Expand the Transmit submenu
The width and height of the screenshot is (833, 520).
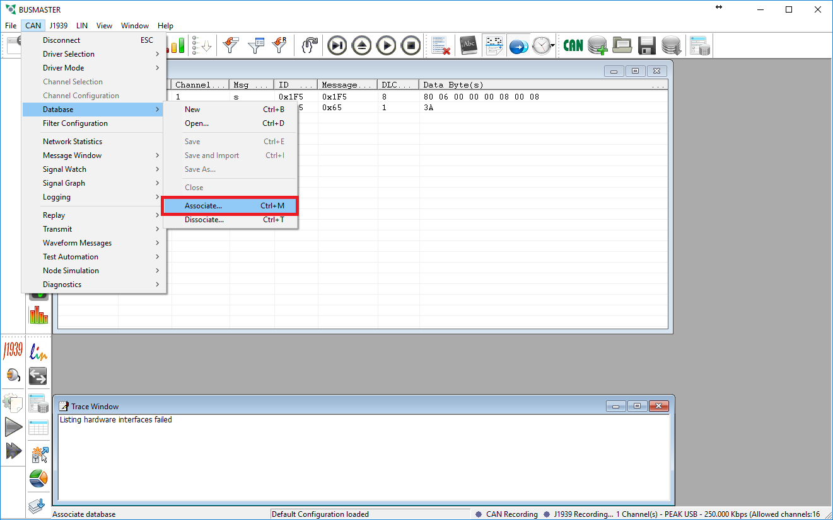[94, 229]
